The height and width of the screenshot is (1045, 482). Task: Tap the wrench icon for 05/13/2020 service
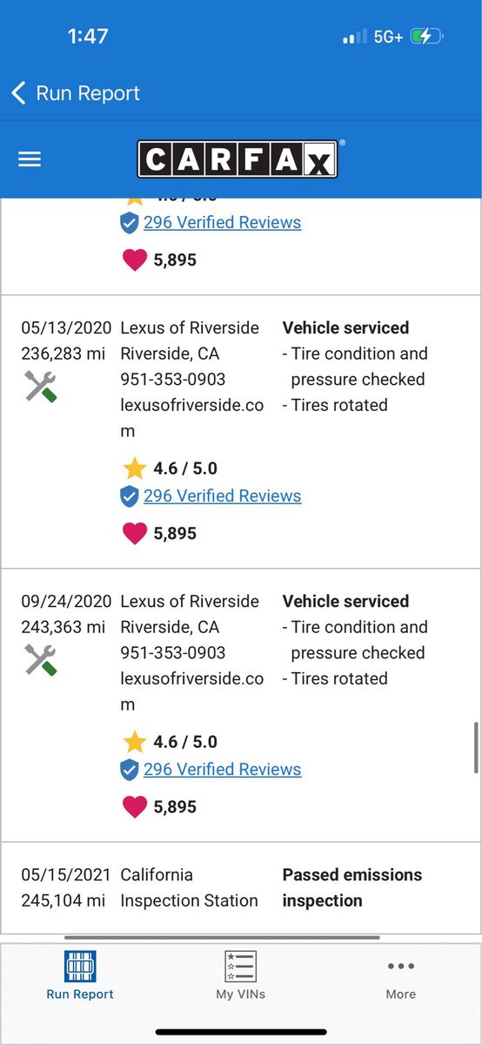tap(41, 385)
